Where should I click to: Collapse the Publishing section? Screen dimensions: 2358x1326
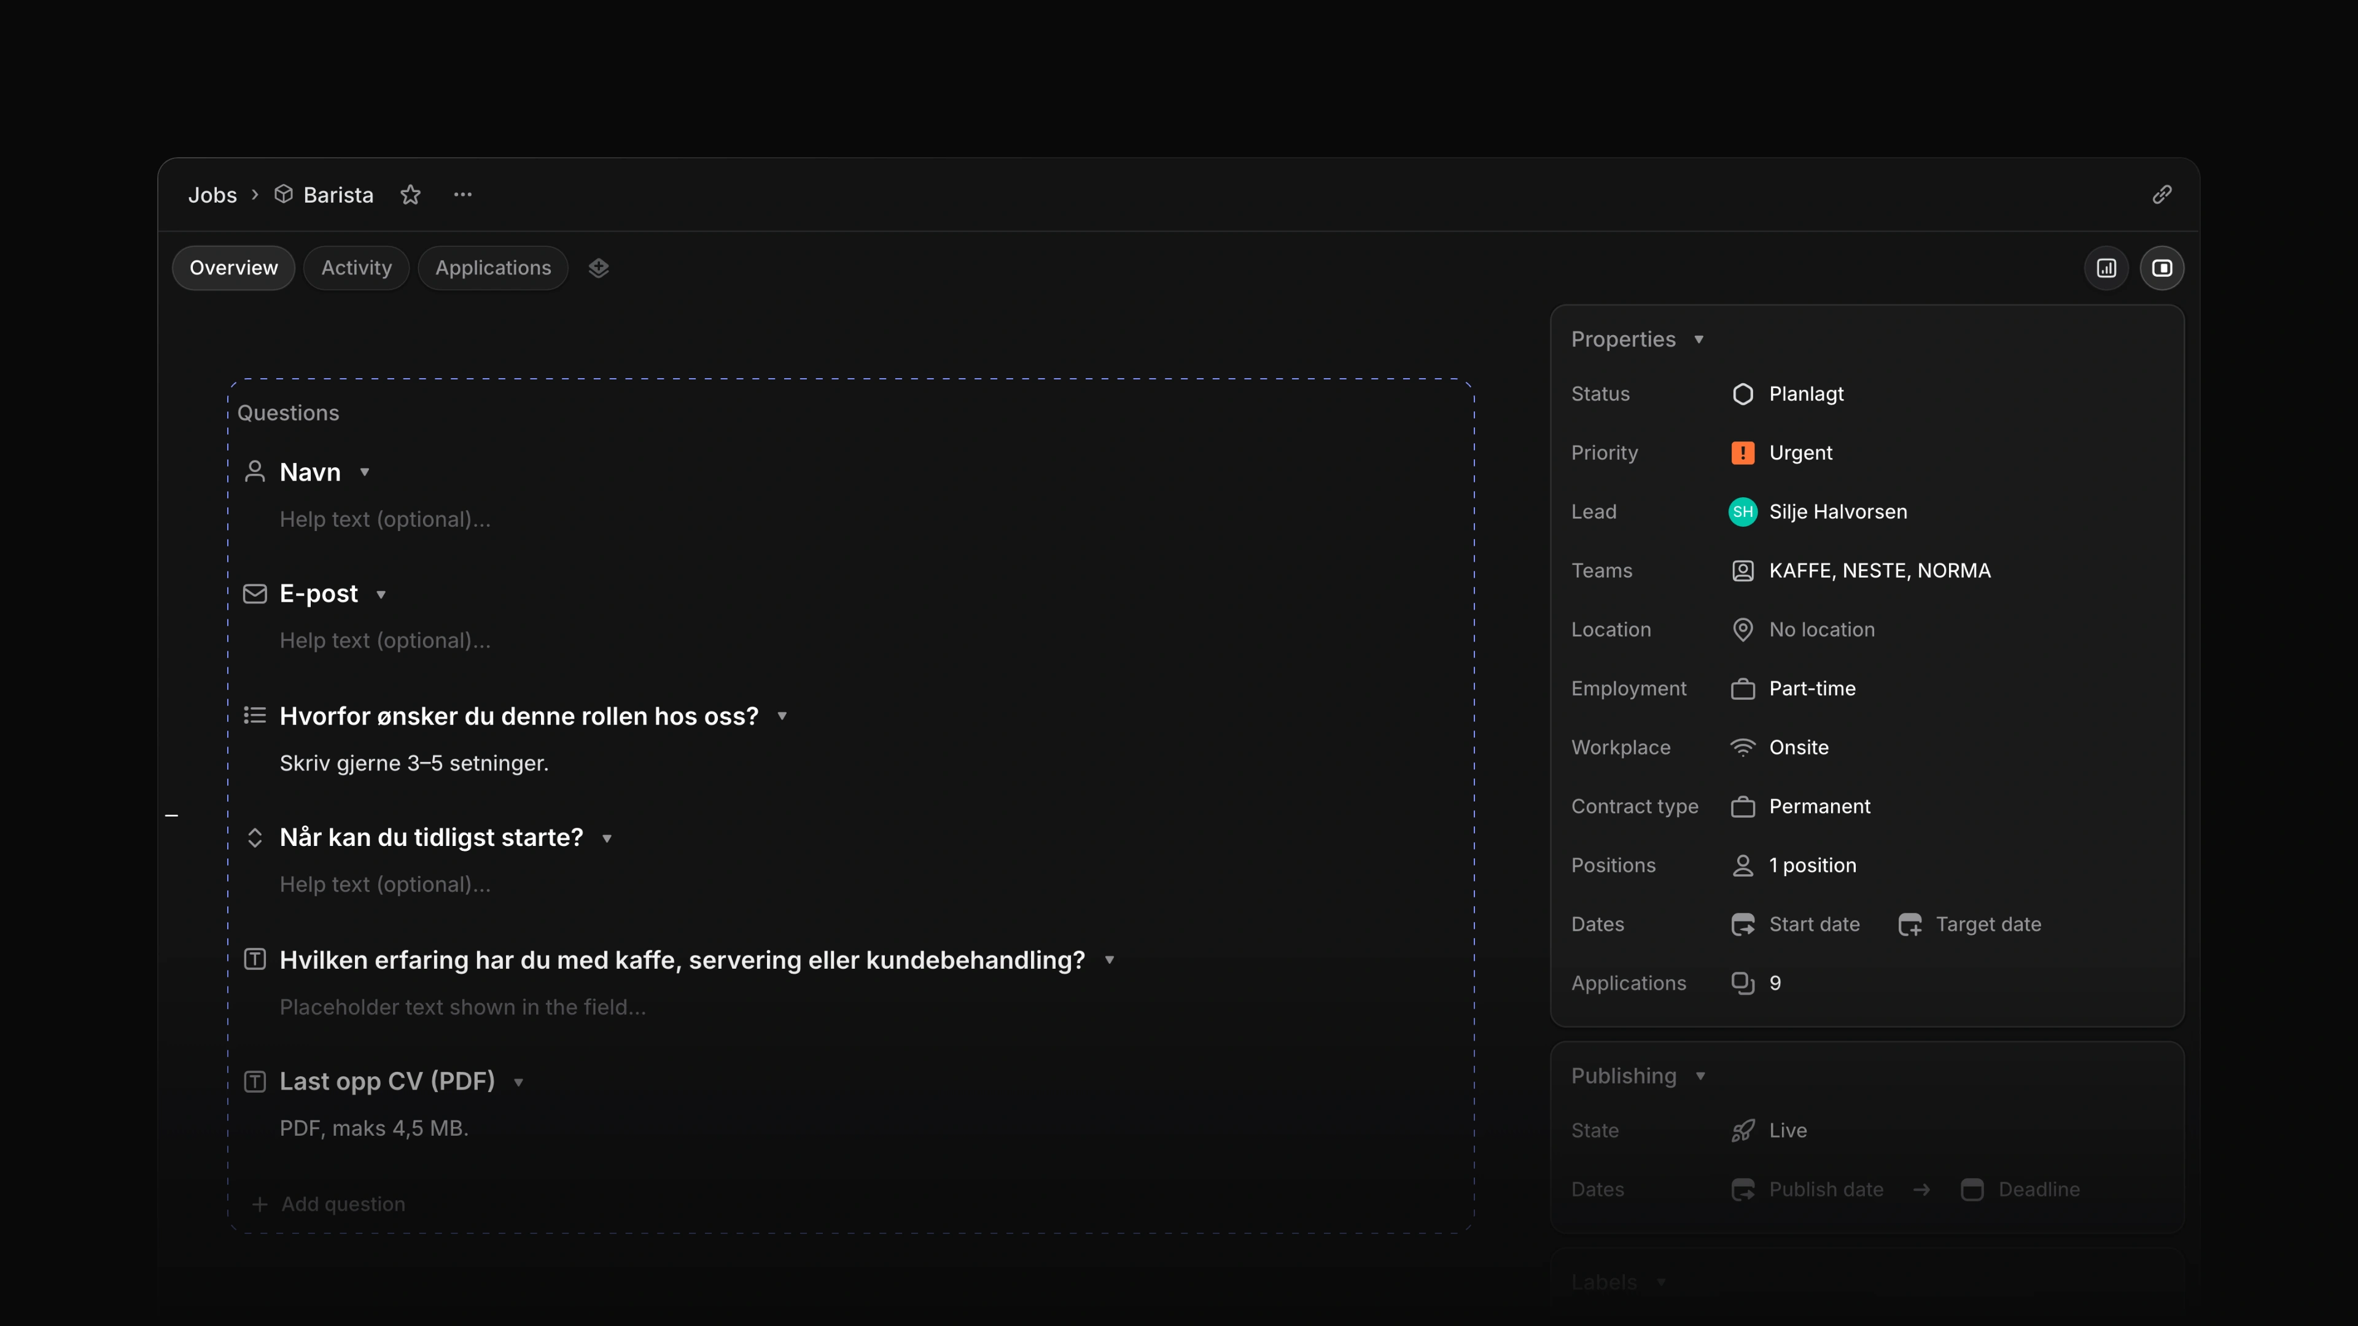point(1701,1076)
